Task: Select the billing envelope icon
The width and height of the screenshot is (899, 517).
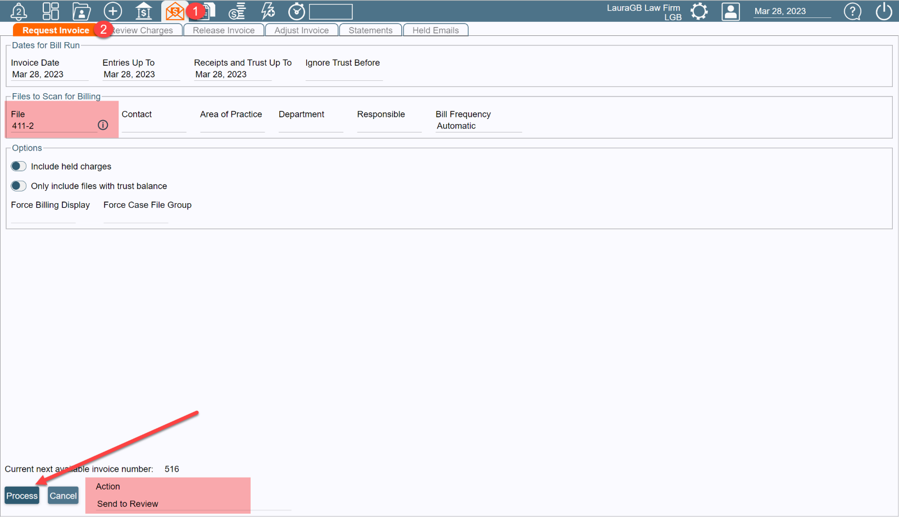Action: 175,11
